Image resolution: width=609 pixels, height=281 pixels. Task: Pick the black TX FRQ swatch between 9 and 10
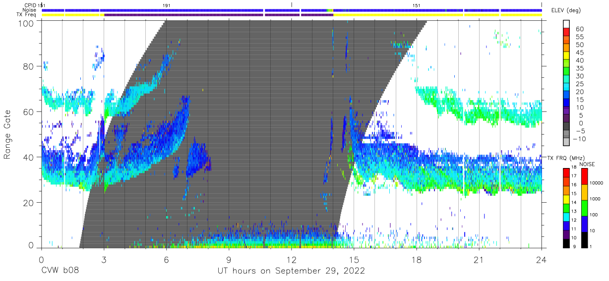pyautogui.click(x=567, y=243)
